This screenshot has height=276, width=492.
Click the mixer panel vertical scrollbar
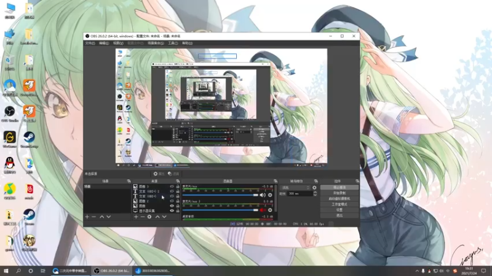[276, 197]
